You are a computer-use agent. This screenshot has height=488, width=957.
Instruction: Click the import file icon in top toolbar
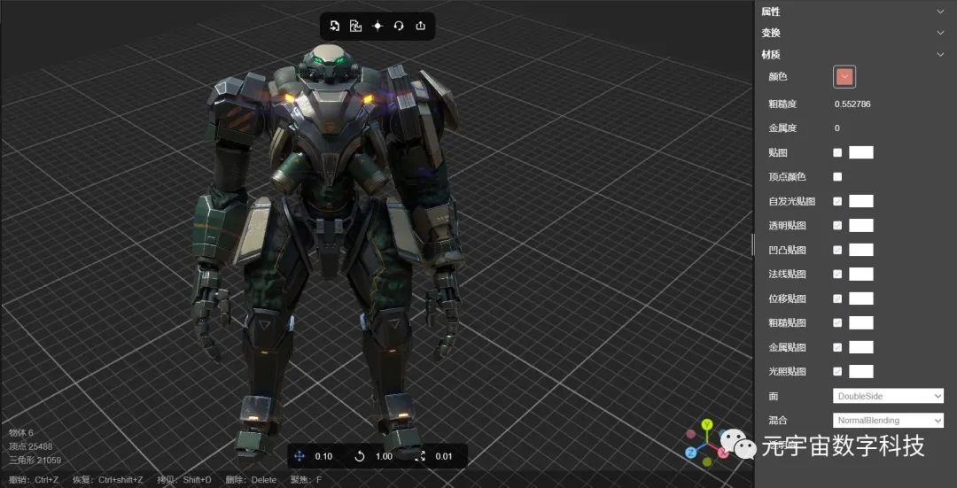[x=334, y=26]
